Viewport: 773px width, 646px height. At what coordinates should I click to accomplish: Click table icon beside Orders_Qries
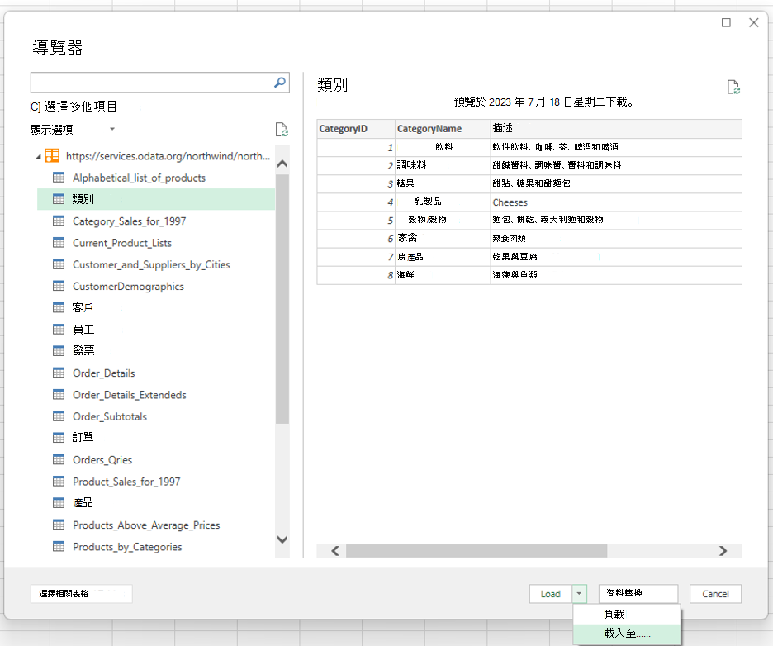click(59, 459)
